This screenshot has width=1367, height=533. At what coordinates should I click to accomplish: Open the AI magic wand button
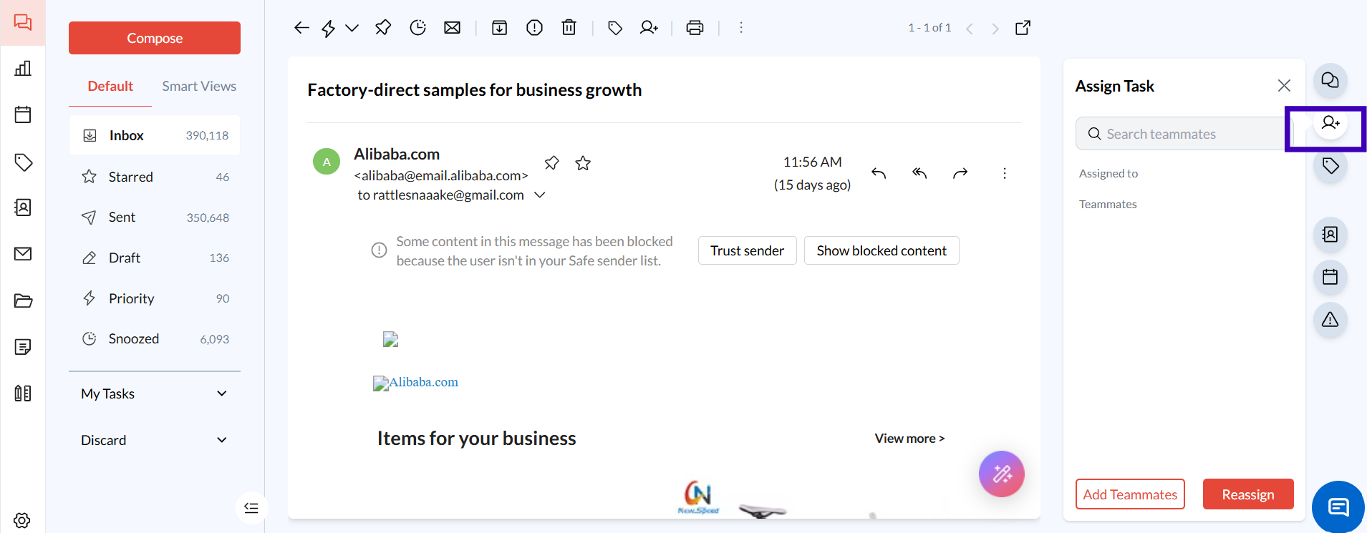pyautogui.click(x=1001, y=474)
